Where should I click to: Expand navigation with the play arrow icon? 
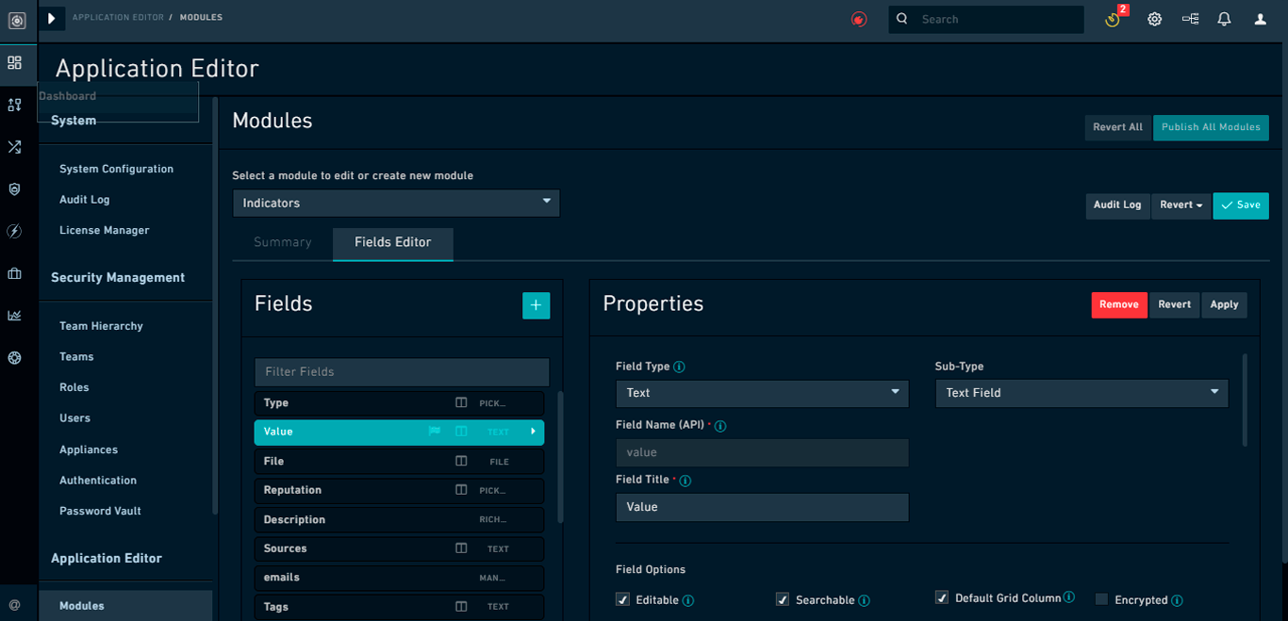[x=52, y=18]
